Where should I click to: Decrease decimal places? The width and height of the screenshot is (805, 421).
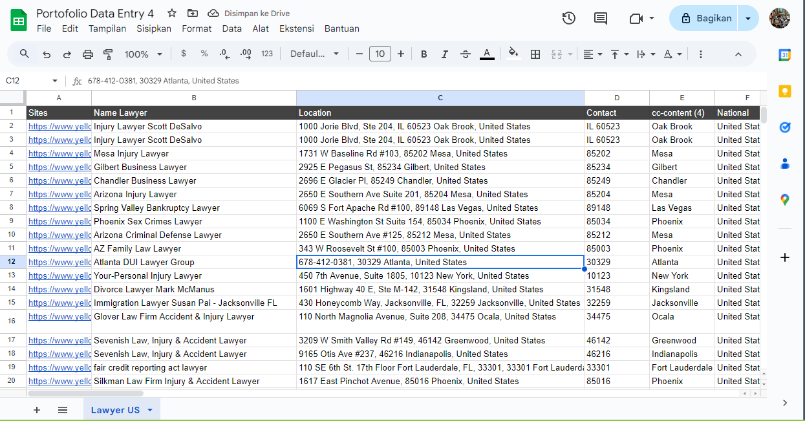[225, 54]
